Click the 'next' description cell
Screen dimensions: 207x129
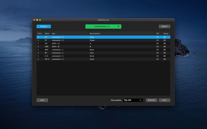[x=92, y=53]
